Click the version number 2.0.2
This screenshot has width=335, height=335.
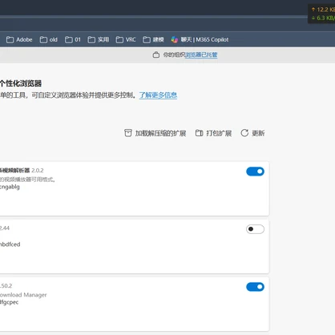pyautogui.click(x=38, y=171)
